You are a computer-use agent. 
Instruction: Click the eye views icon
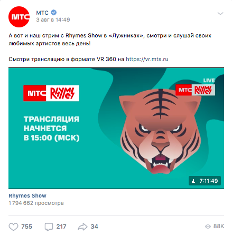208,227
